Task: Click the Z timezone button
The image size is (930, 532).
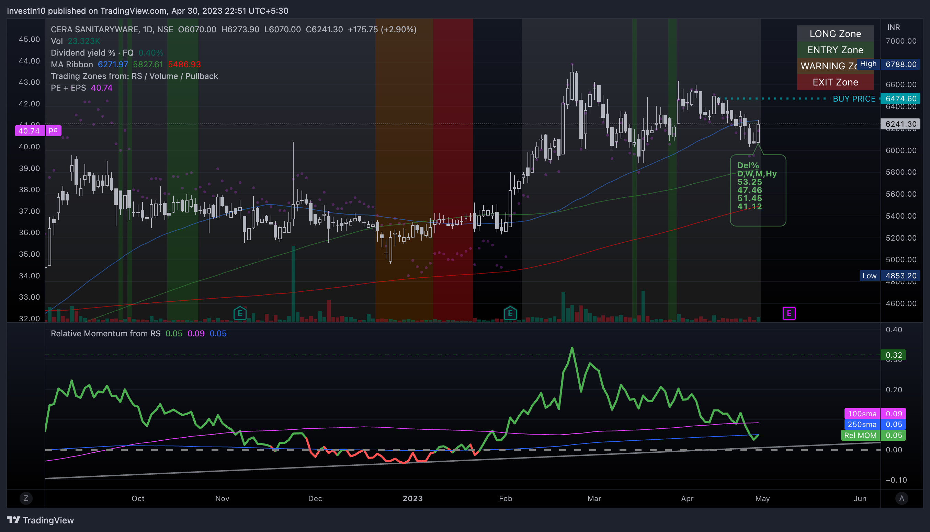Action: (x=26, y=498)
